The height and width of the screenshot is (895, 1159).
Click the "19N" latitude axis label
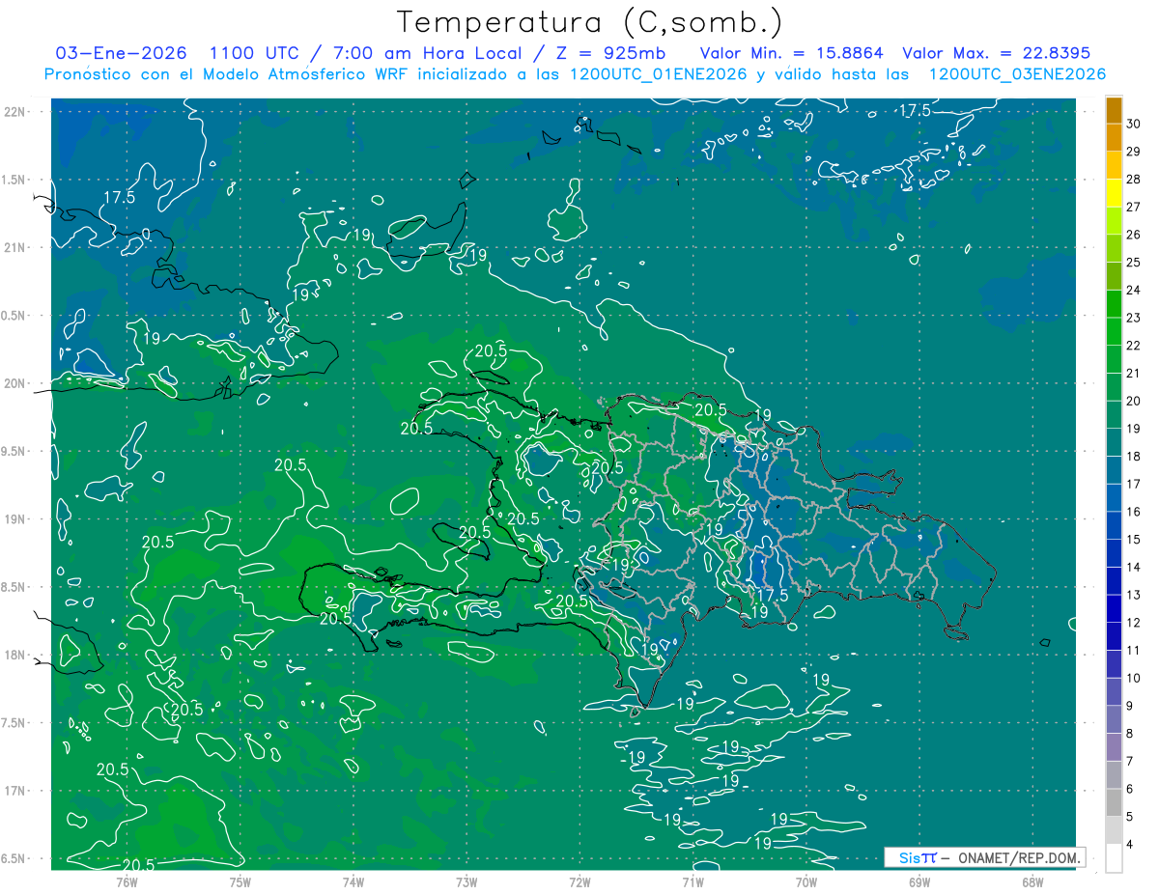click(15, 519)
